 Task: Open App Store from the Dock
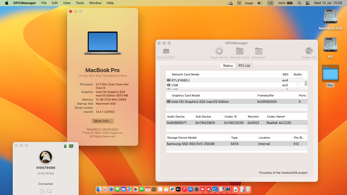[x=191, y=189]
